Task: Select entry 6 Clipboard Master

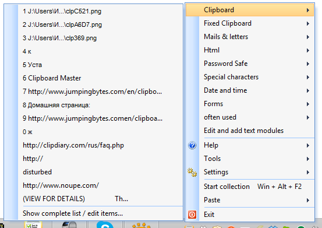Action: [x=93, y=78]
